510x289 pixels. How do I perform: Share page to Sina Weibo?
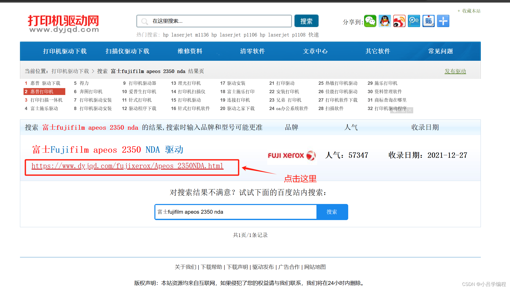[399, 21]
